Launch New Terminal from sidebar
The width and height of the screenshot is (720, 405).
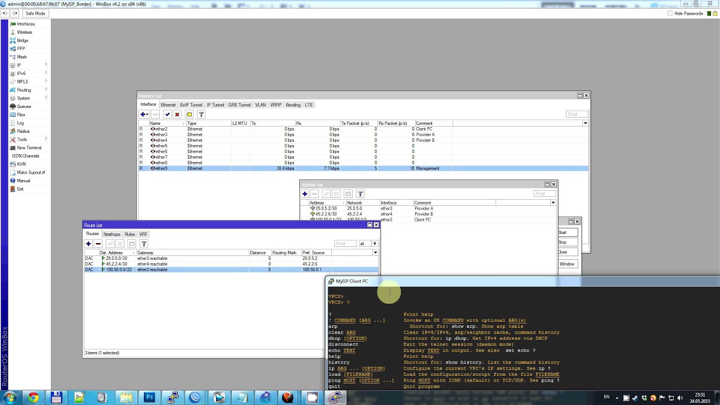[x=29, y=148]
